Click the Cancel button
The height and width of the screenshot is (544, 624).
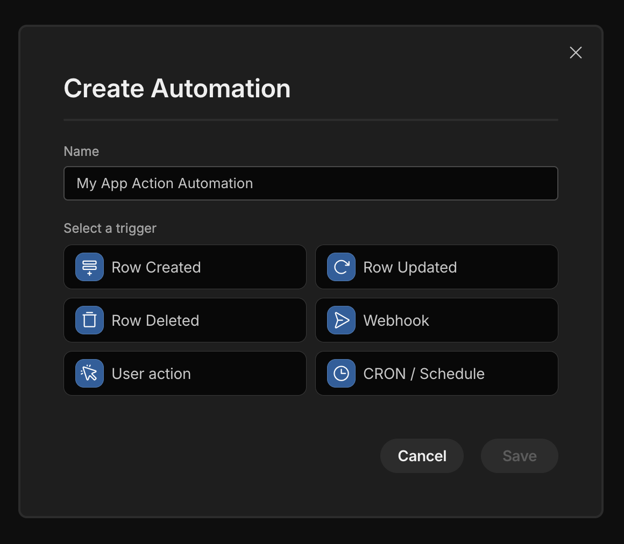pos(422,456)
